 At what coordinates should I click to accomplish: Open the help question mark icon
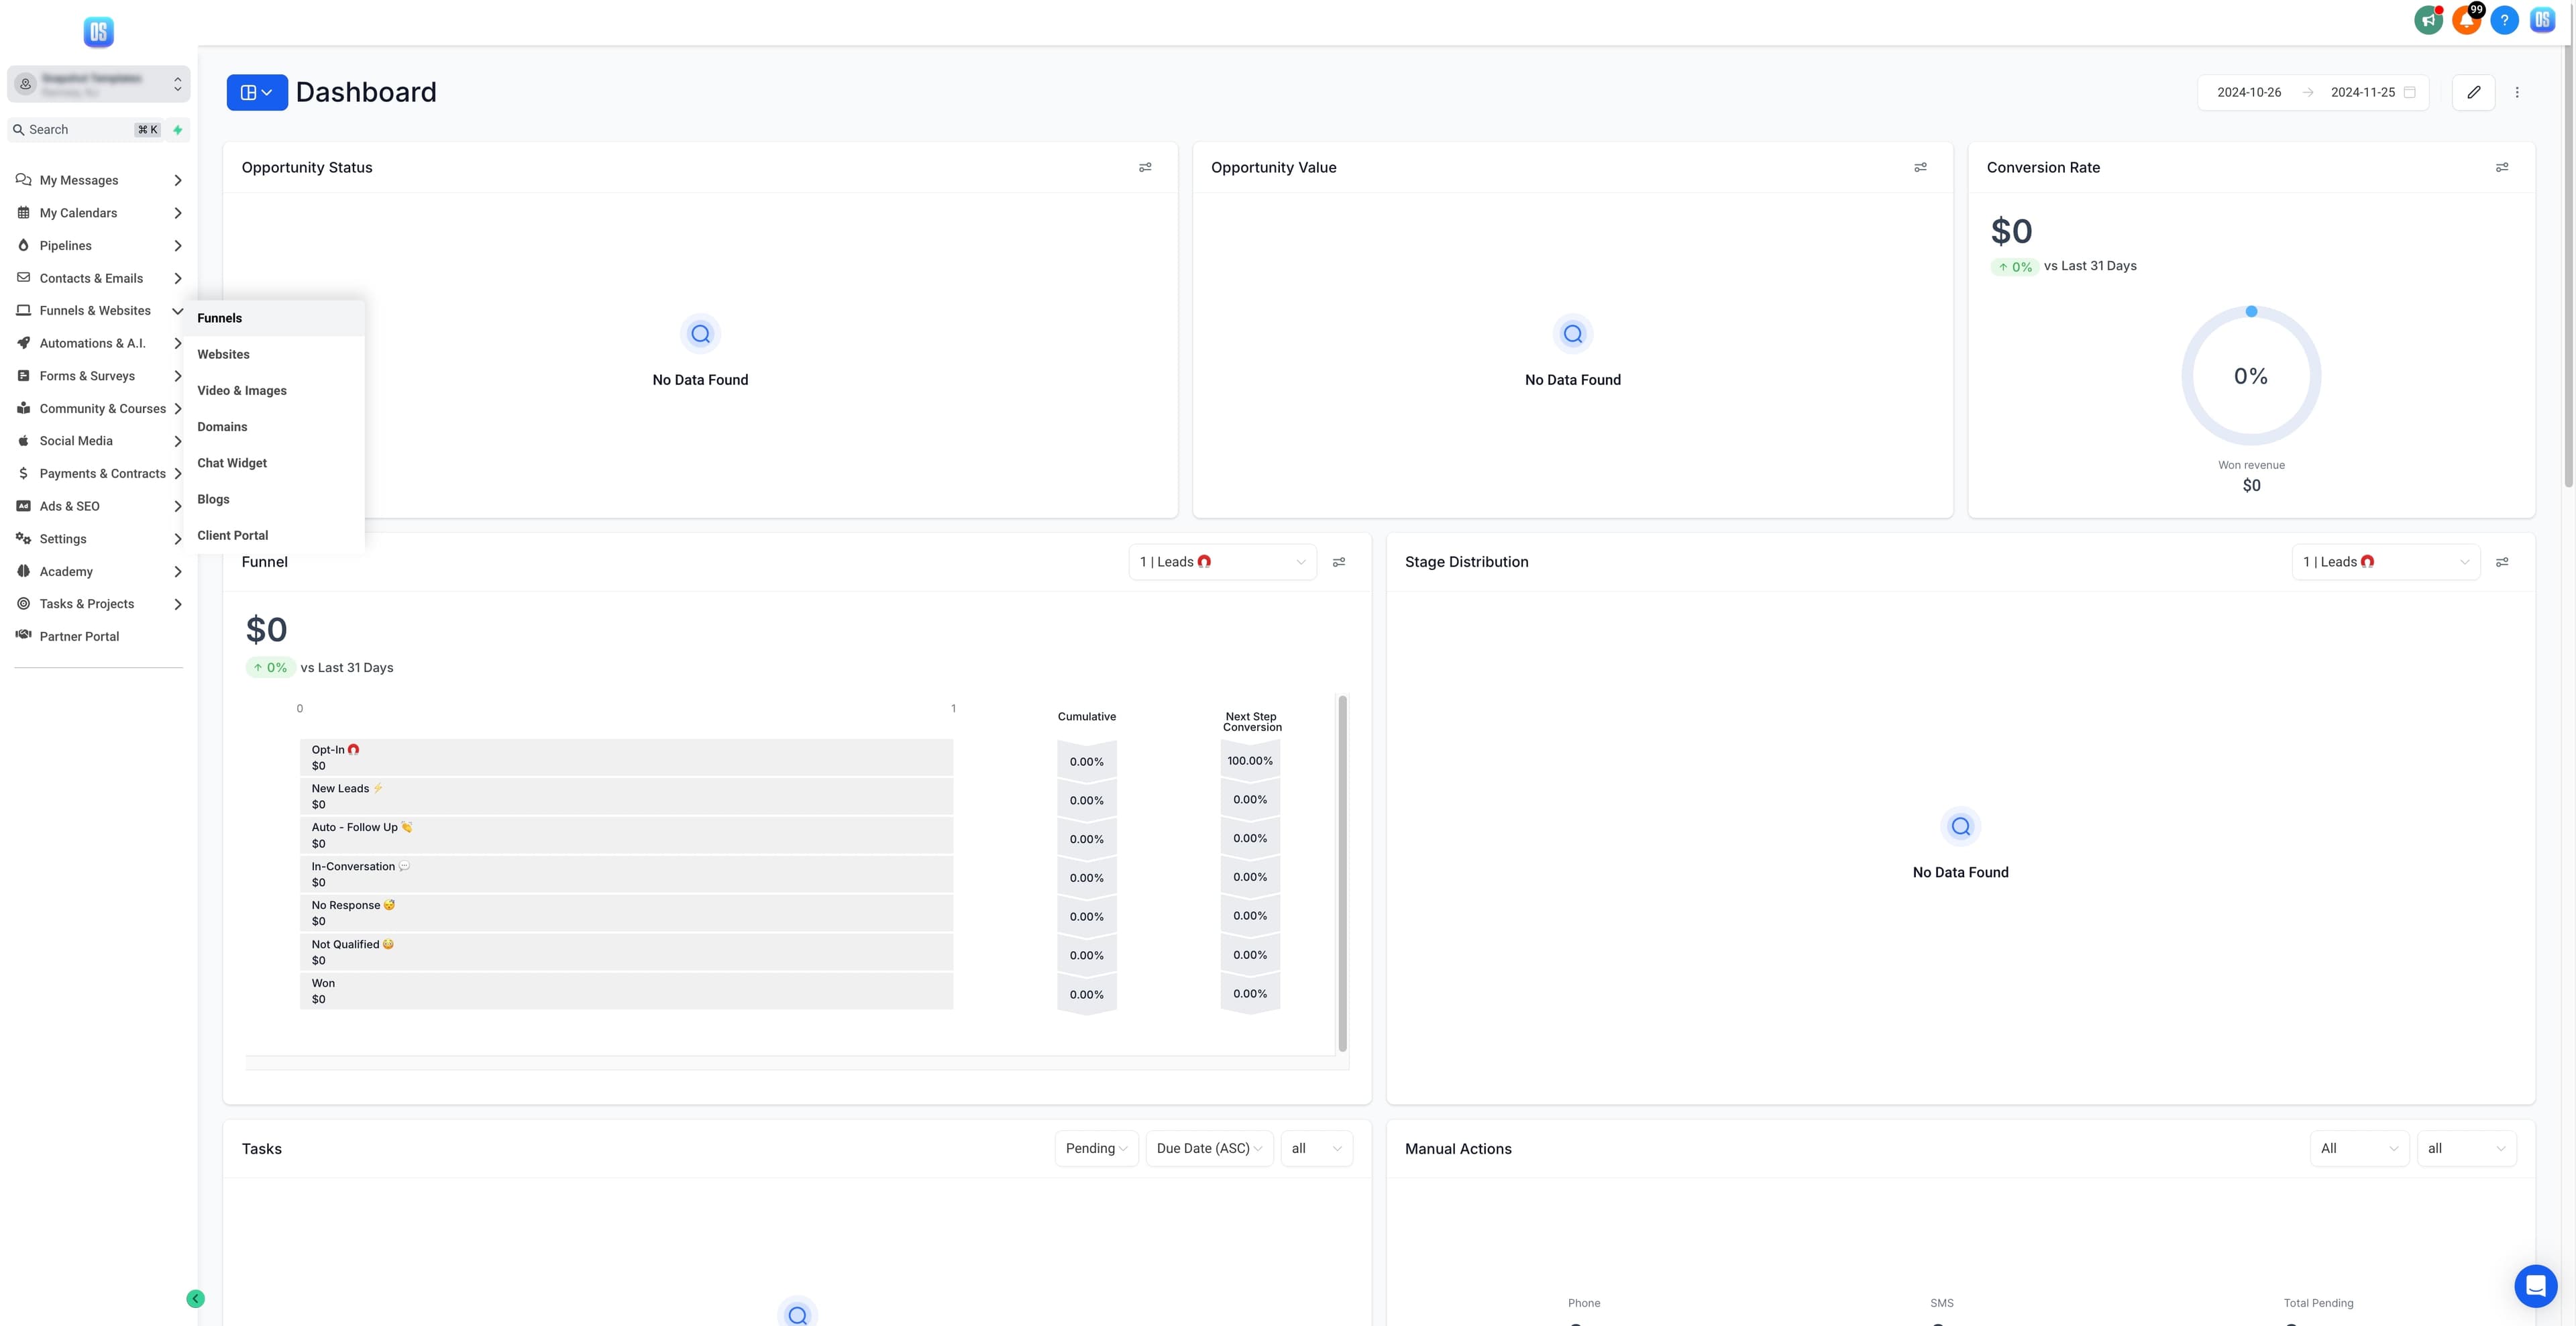pyautogui.click(x=2504, y=20)
